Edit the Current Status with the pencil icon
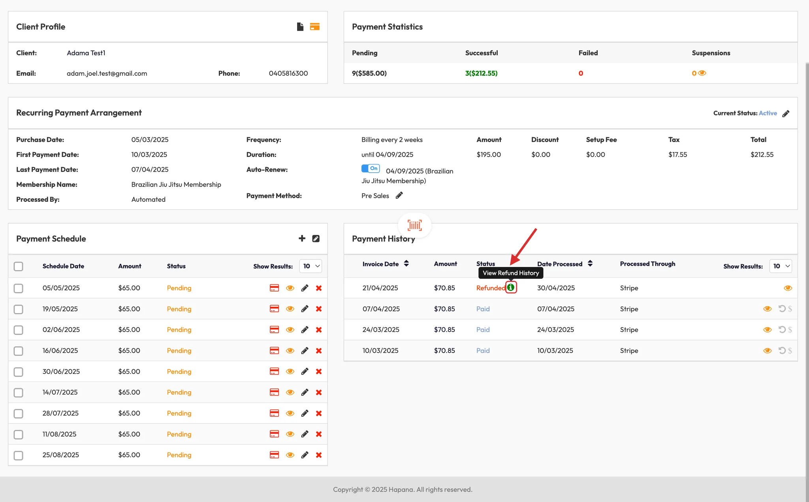 click(x=786, y=114)
